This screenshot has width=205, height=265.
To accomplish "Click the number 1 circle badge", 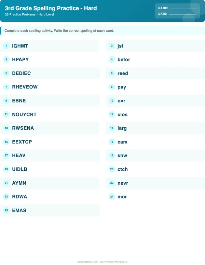I will pos(6,46).
